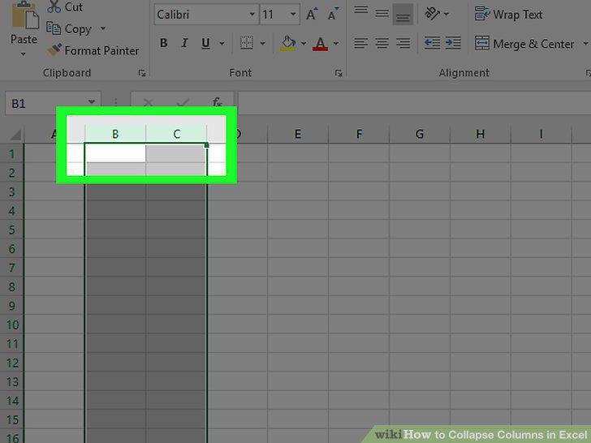Increase cell indent
This screenshot has width=591, height=443.
pyautogui.click(x=453, y=43)
